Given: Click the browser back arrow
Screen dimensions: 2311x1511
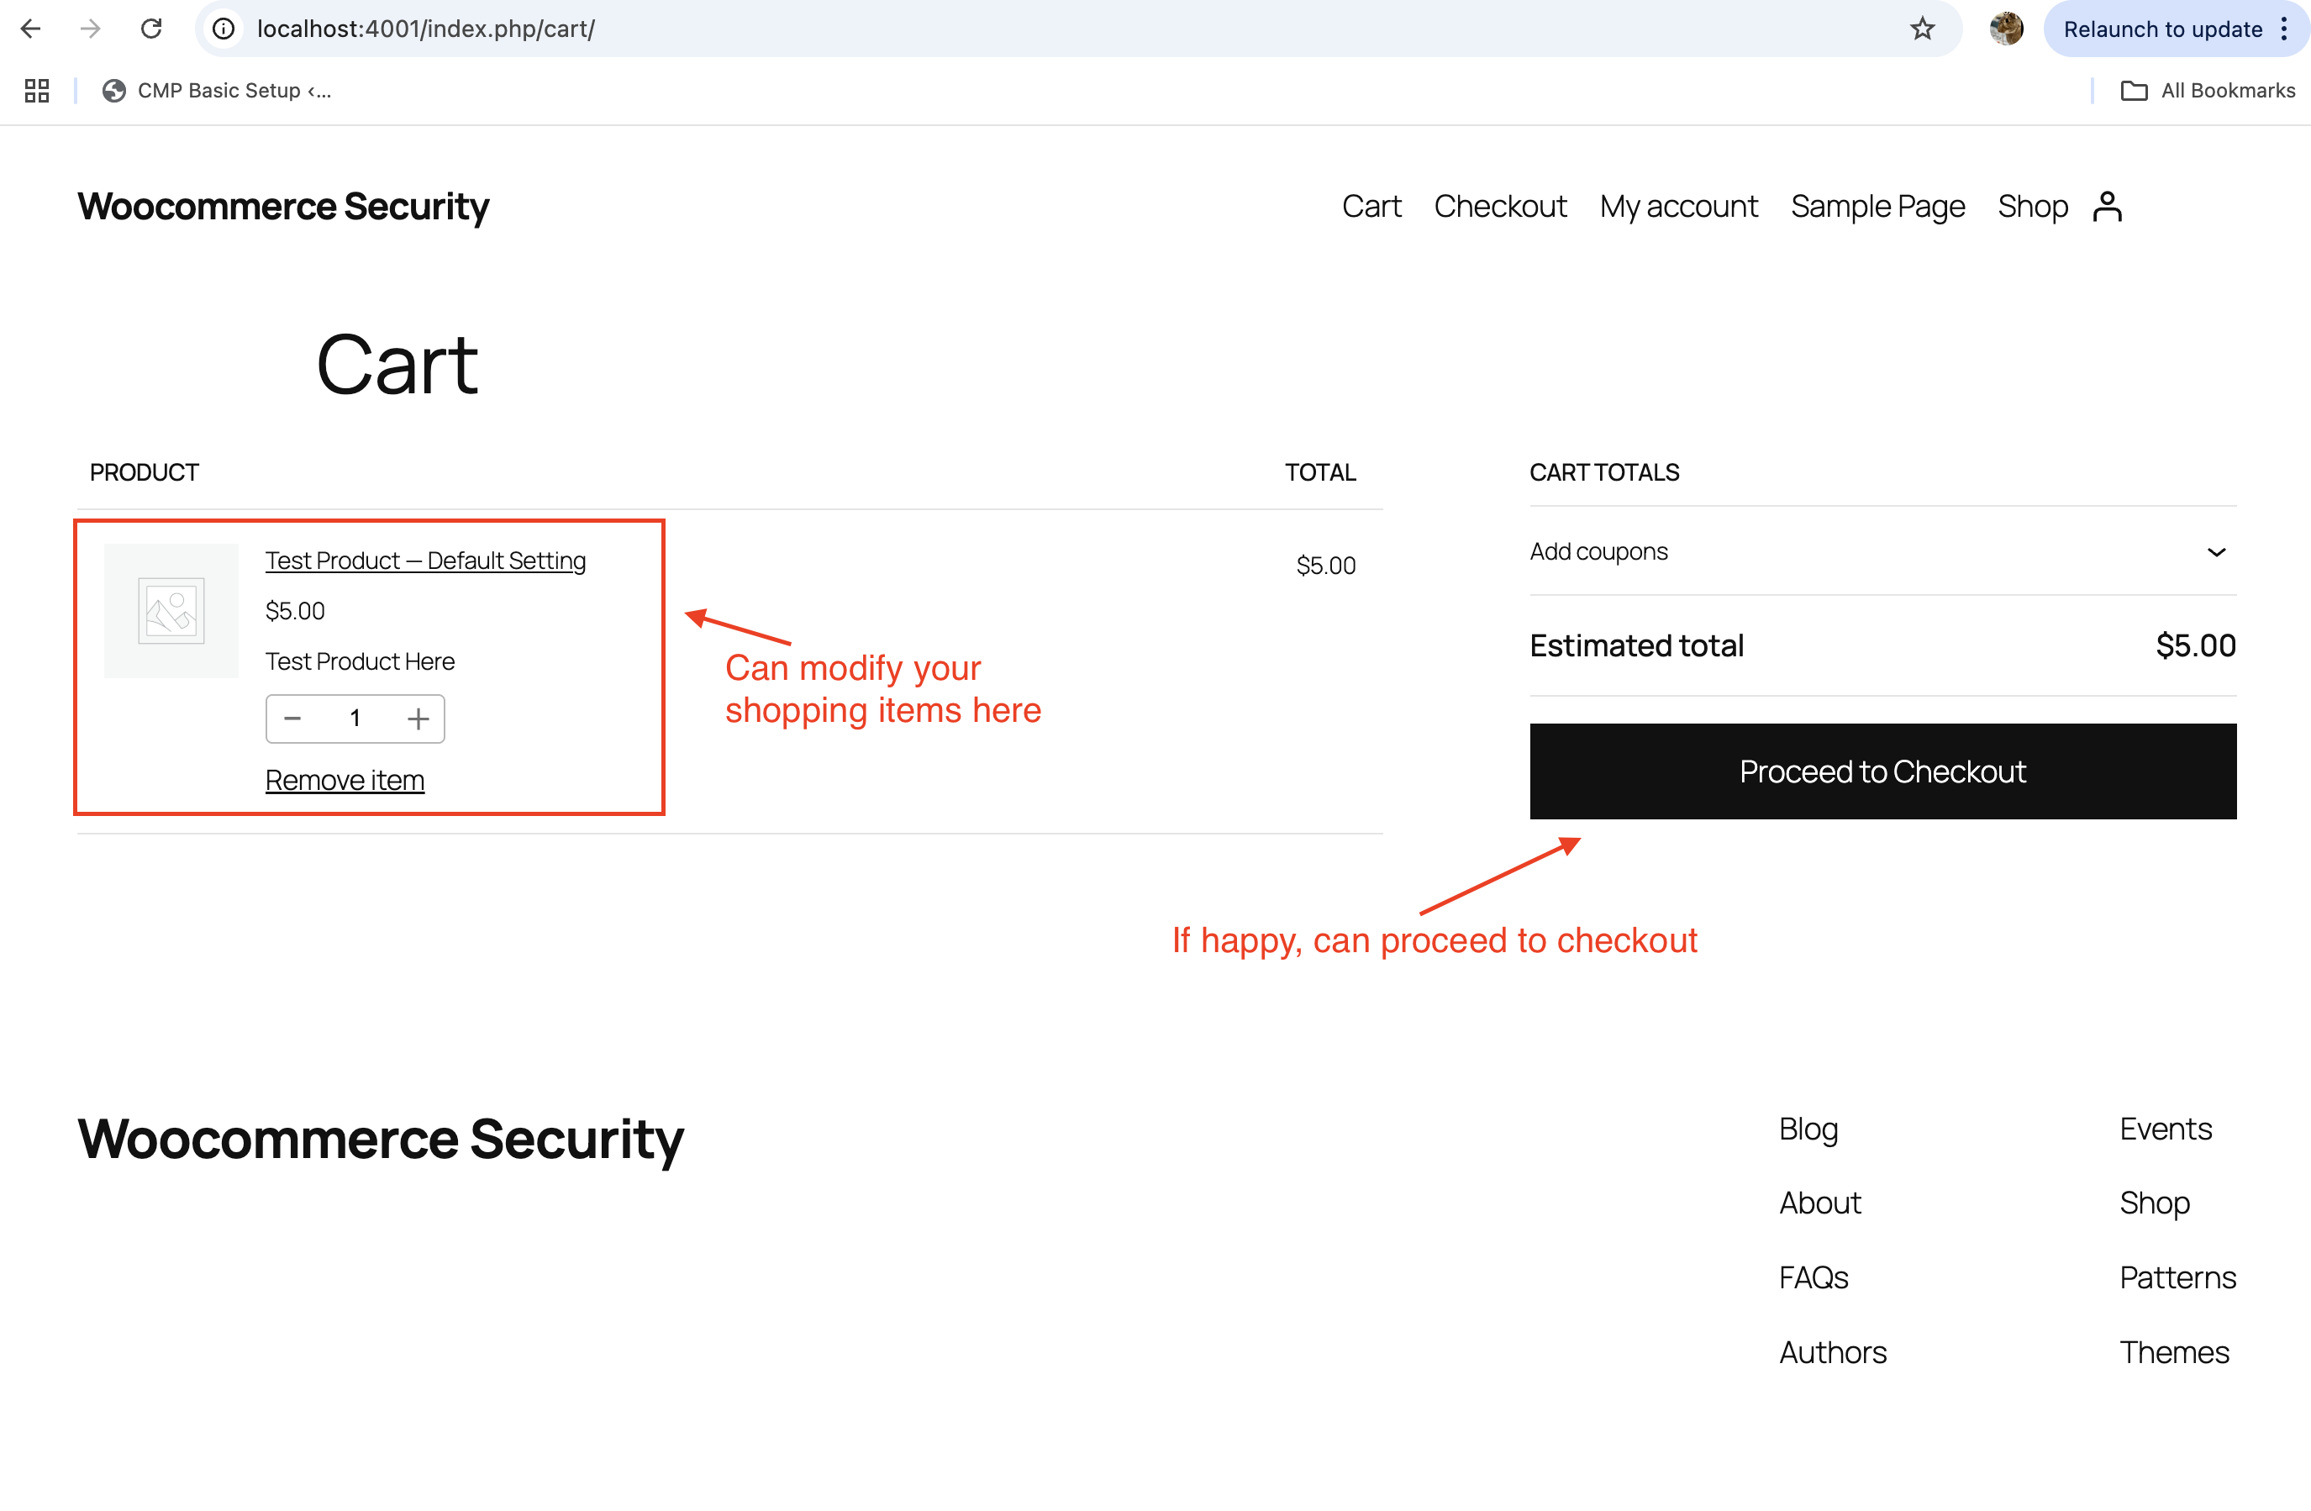Looking at the screenshot, I should click(x=31, y=29).
